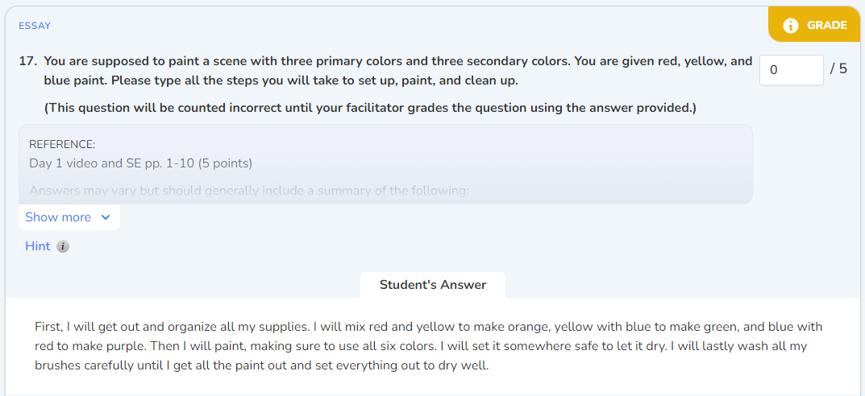Click the second question line about clean up
This screenshot has width=865, height=396.
click(281, 81)
